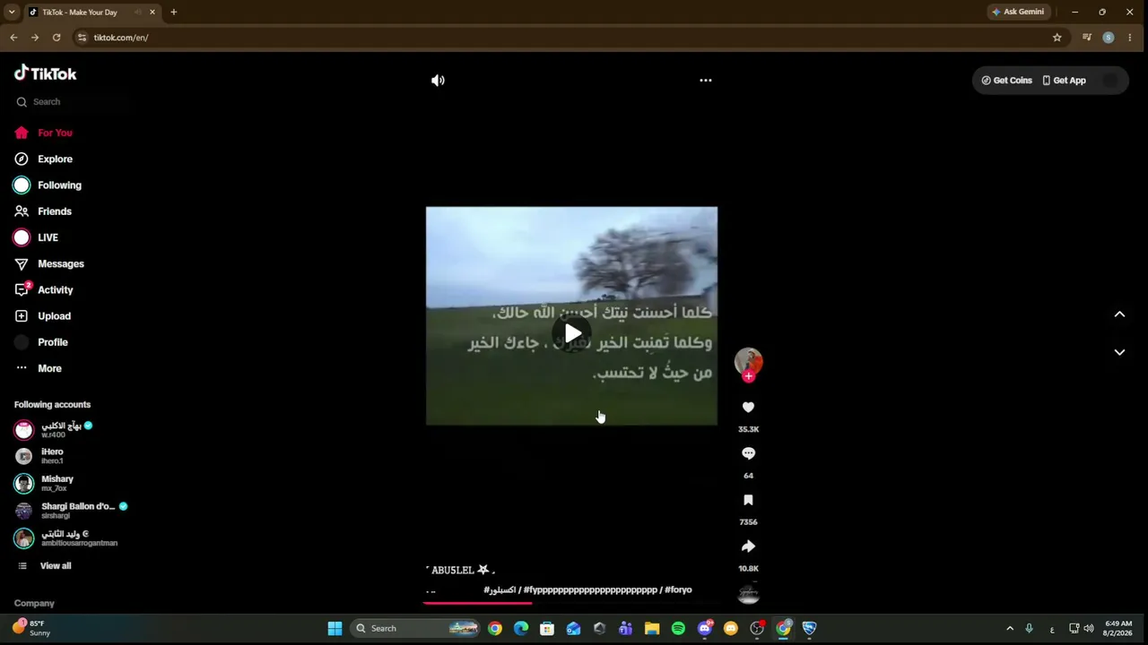
Task: Open the account avatar at top right
Action: pyautogui.click(x=1110, y=81)
